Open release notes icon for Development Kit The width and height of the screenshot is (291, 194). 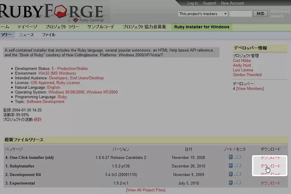(x=231, y=174)
